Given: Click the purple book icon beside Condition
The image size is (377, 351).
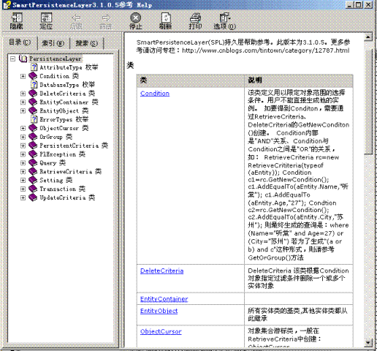Looking at the screenshot, I should pyautogui.click(x=33, y=76).
